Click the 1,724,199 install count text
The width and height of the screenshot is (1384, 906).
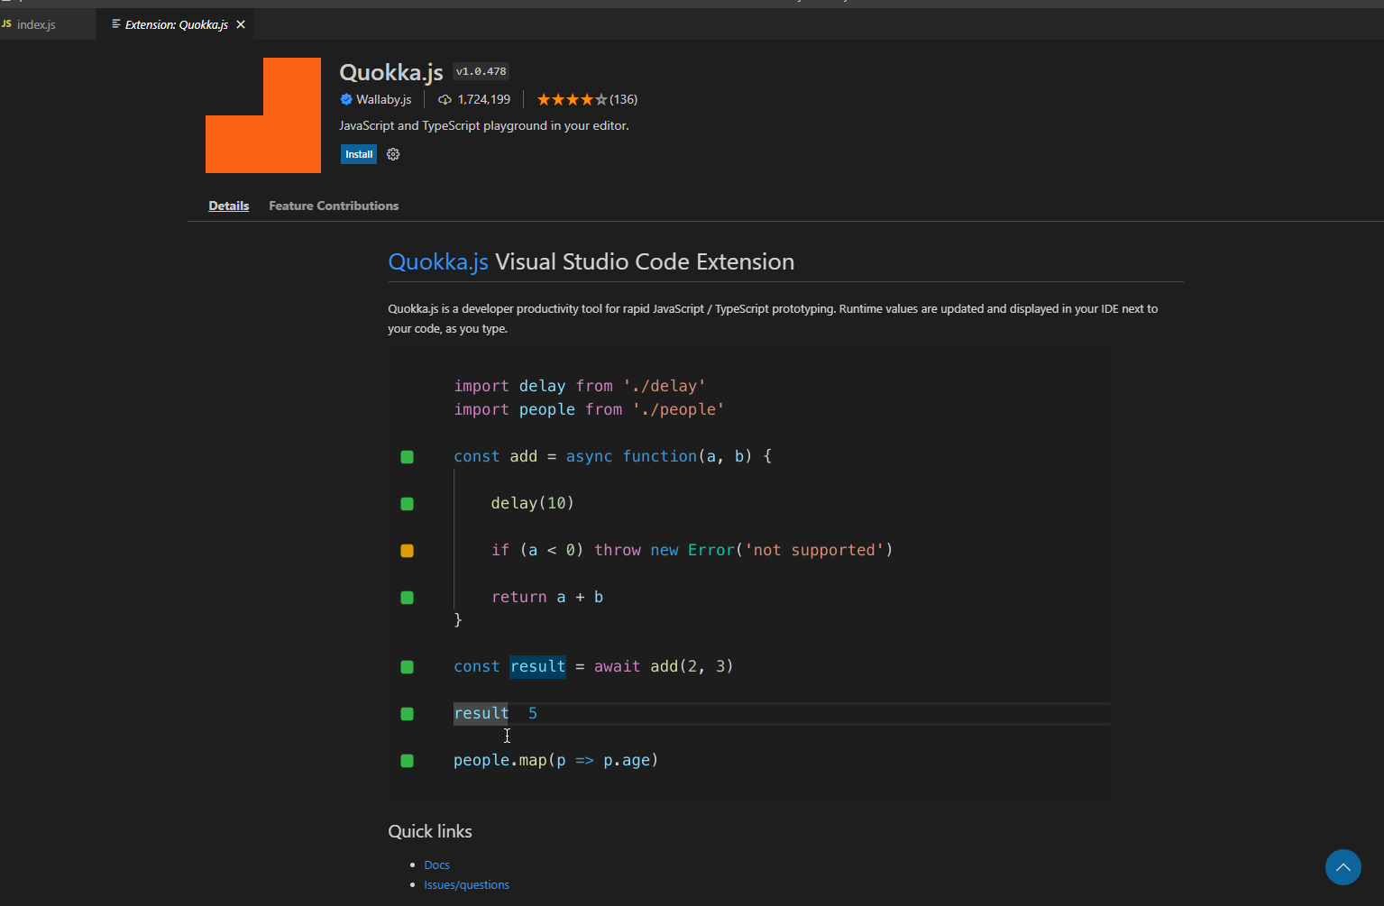pyautogui.click(x=484, y=99)
